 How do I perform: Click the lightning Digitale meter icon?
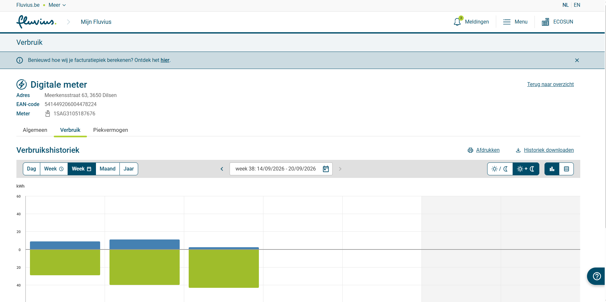coord(22,84)
